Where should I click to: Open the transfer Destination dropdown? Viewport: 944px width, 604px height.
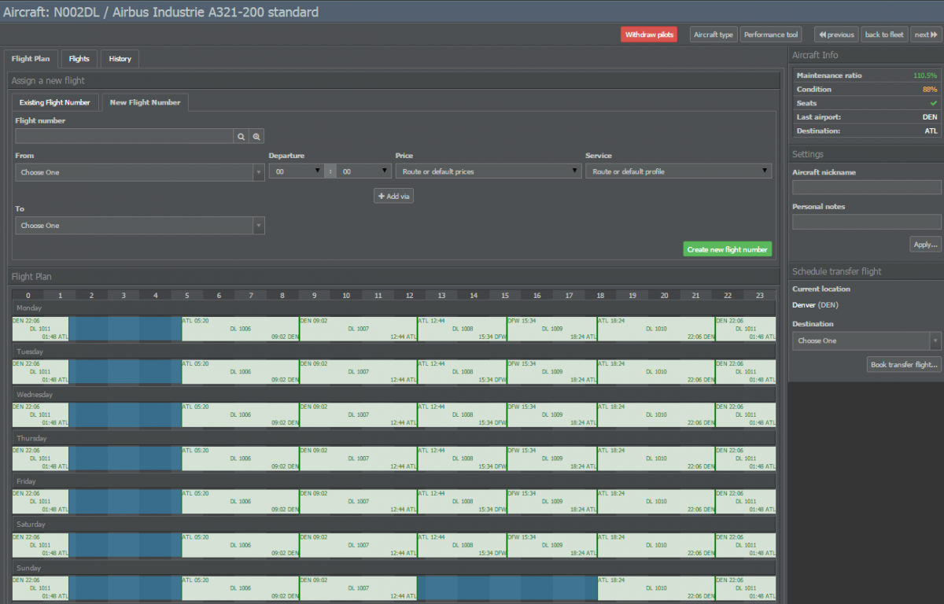click(867, 341)
